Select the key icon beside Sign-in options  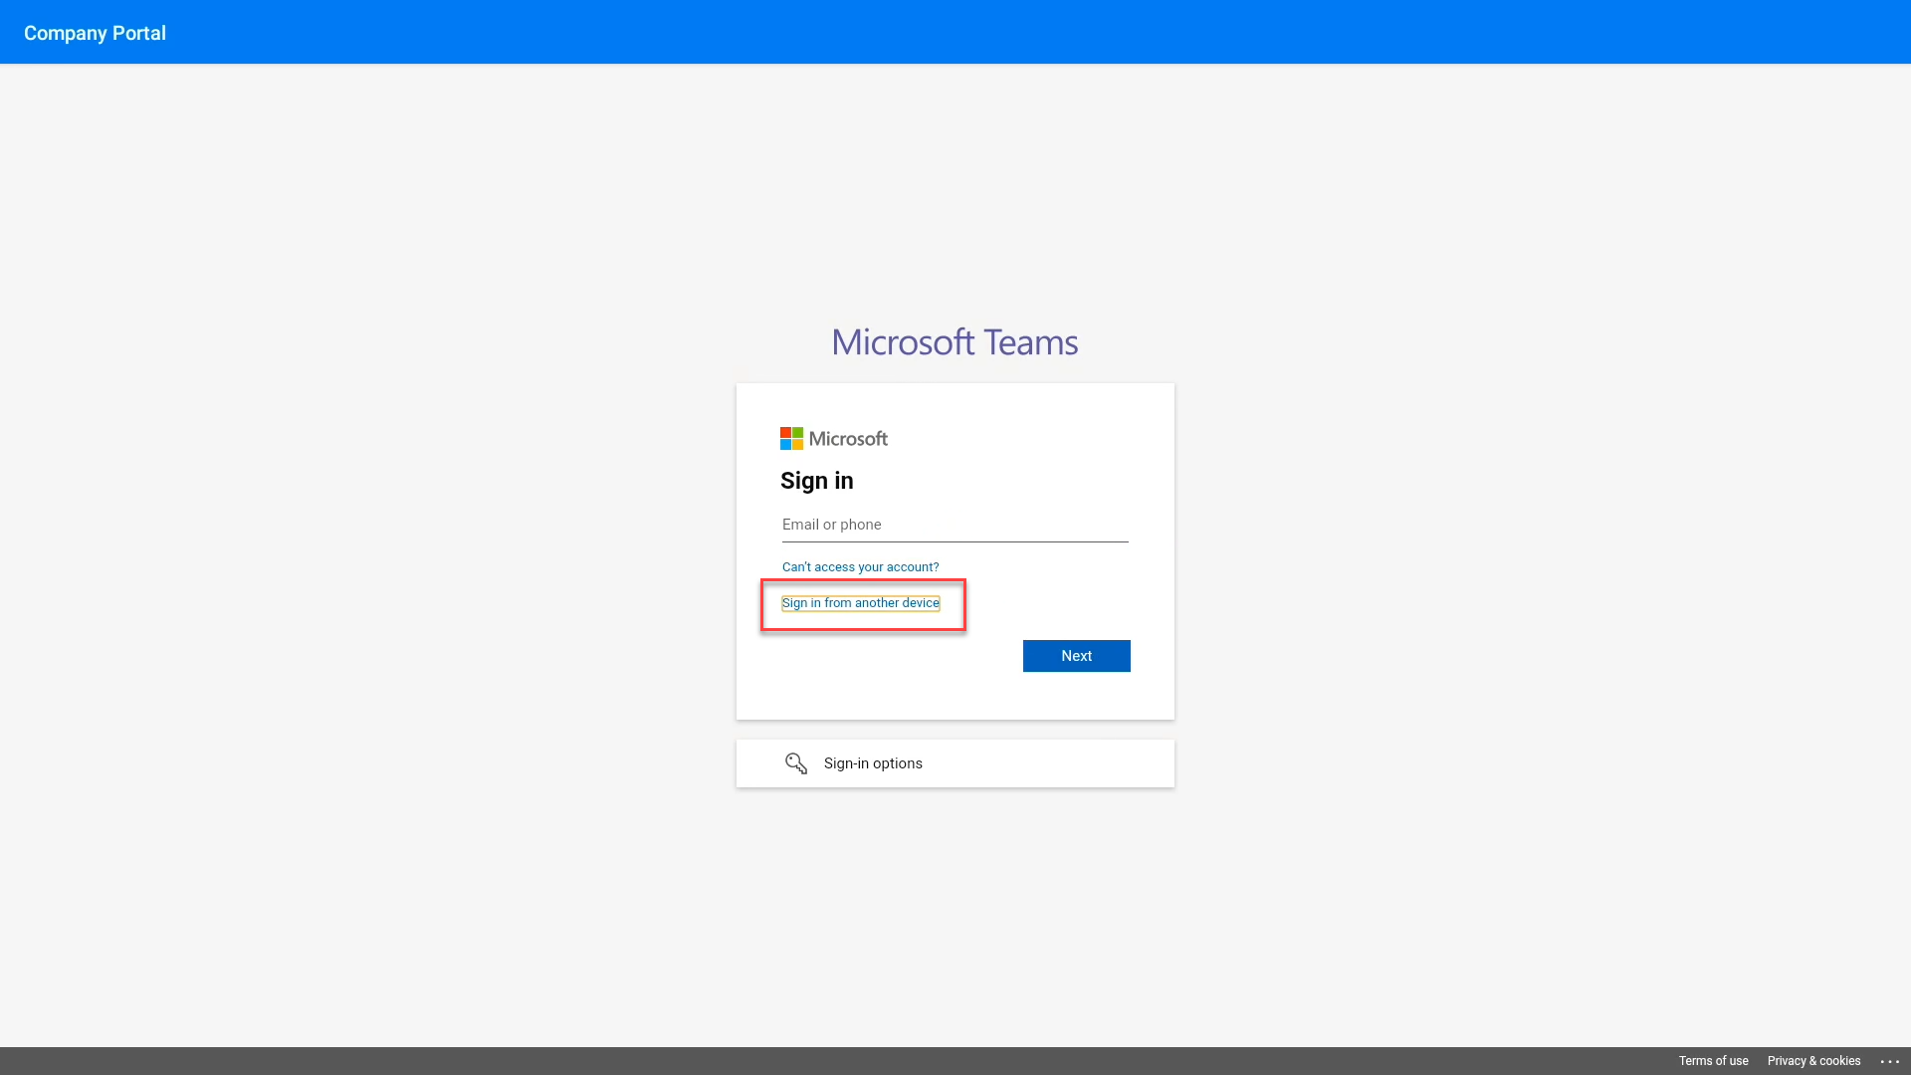click(795, 763)
